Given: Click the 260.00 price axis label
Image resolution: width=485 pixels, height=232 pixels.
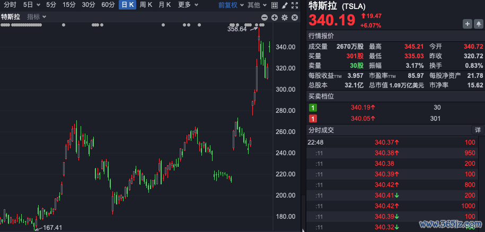Looking at the screenshot, I should tap(285, 131).
